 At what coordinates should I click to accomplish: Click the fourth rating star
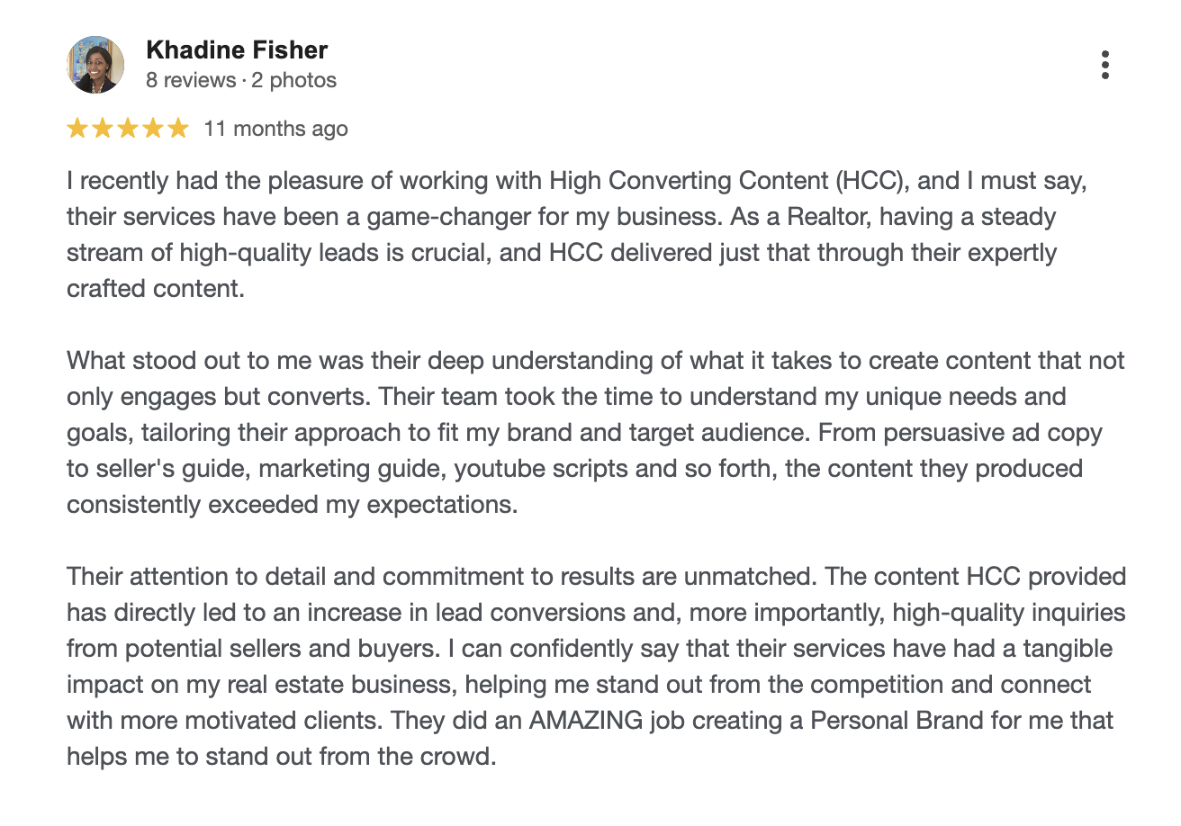click(x=153, y=129)
